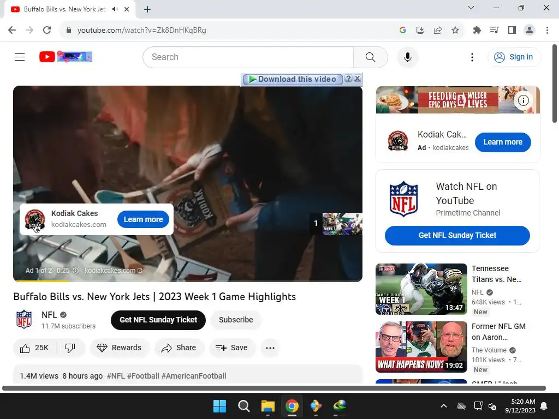
Task: Bookmark this tab with star icon
Action: click(x=455, y=31)
